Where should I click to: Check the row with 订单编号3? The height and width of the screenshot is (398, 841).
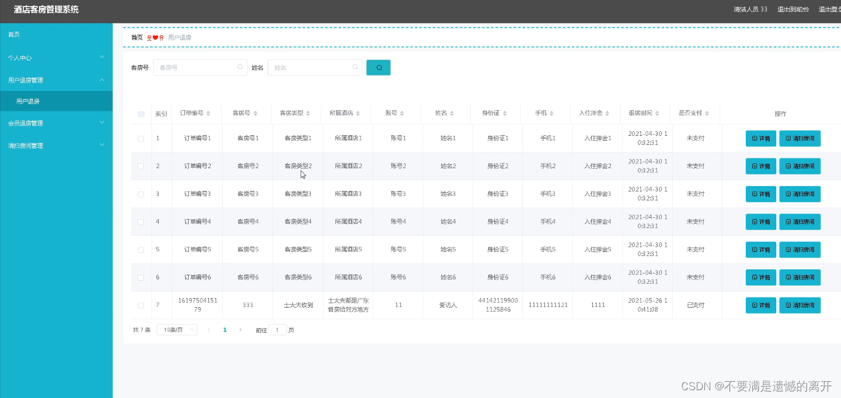[x=141, y=194]
